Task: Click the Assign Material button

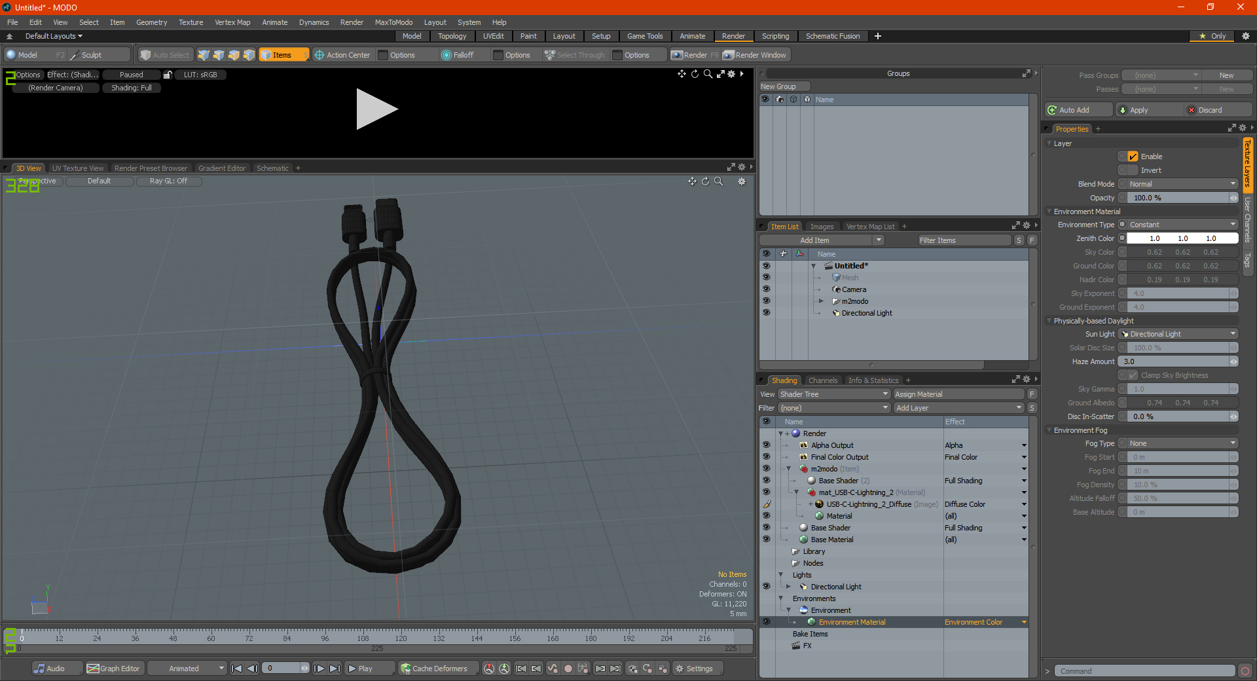Action: [x=958, y=394]
